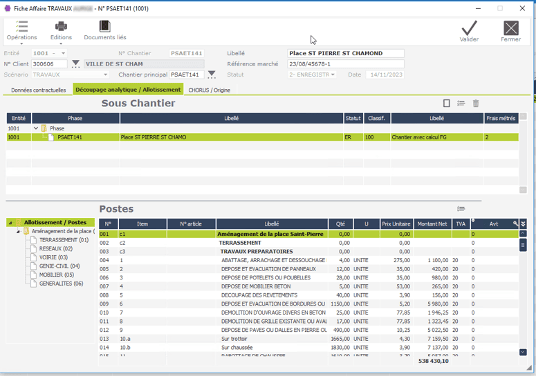Click the list options icon above Postes table
The width and height of the screenshot is (536, 376).
pyautogui.click(x=461, y=209)
